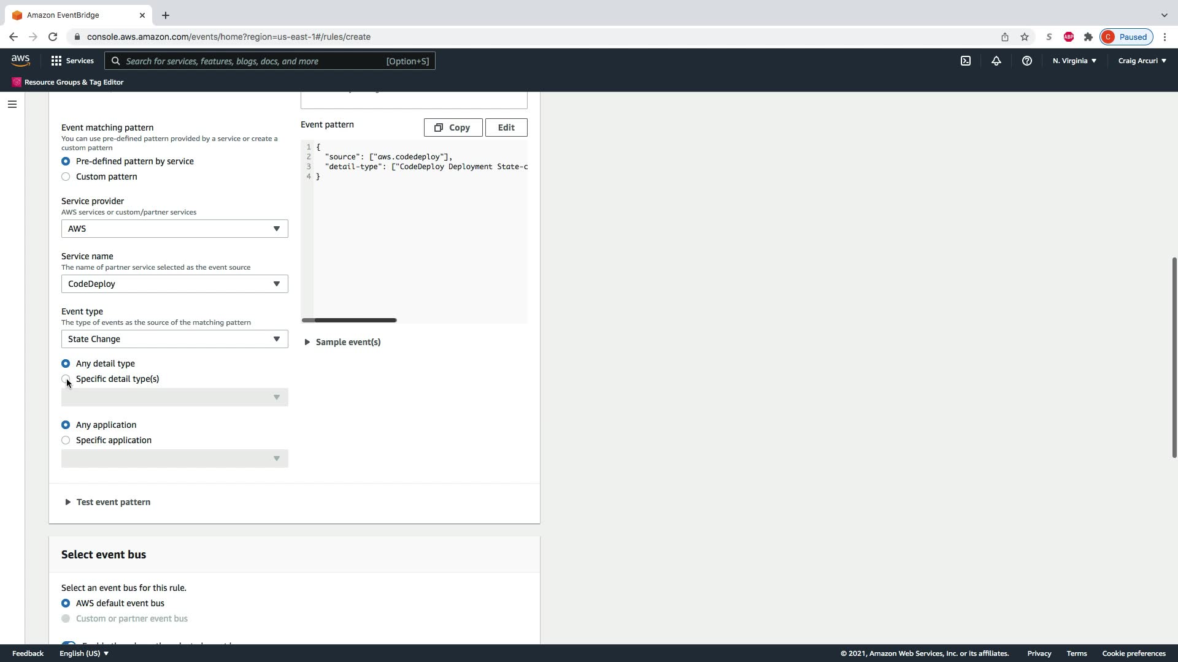
Task: Select Specific detail type(s) option
Action: pos(66,379)
